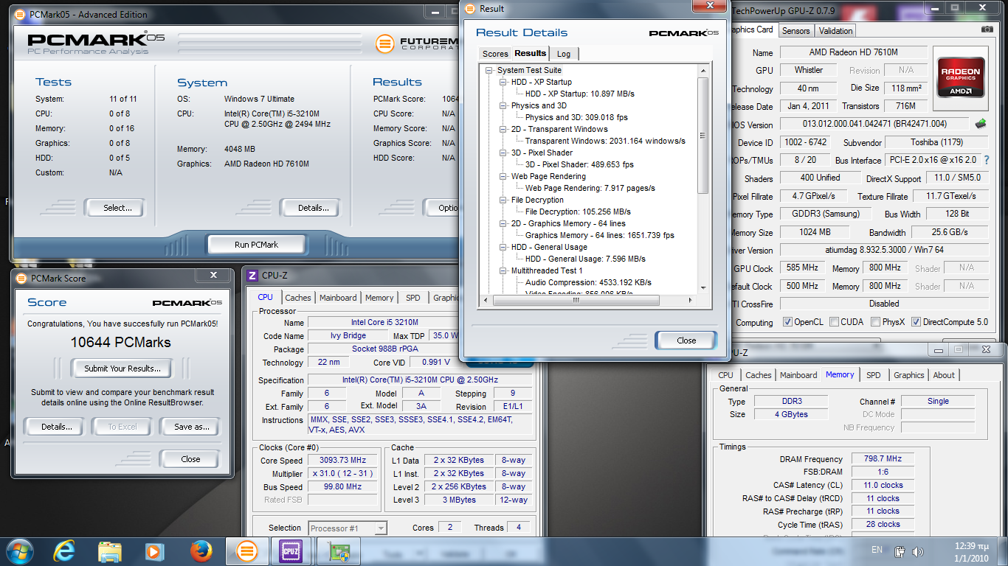Click the Run PCMark button
The image size is (1008, 566).
pos(256,245)
